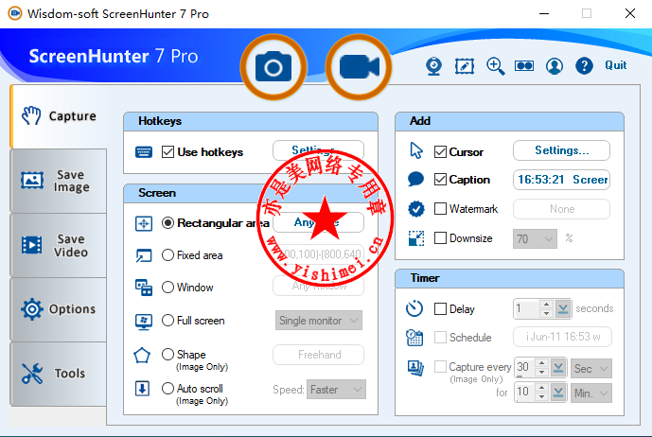Screen dimensions: 652x437
Task: Click the Cursor arrow icon
Action: tap(416, 151)
